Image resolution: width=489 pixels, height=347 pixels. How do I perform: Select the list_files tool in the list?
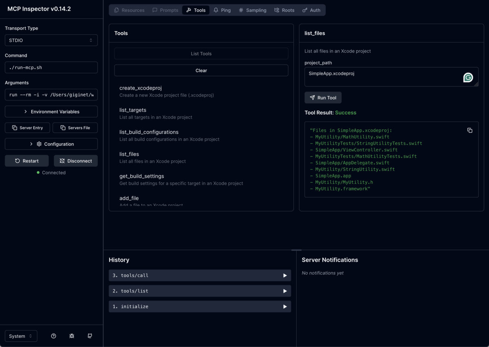click(x=201, y=157)
